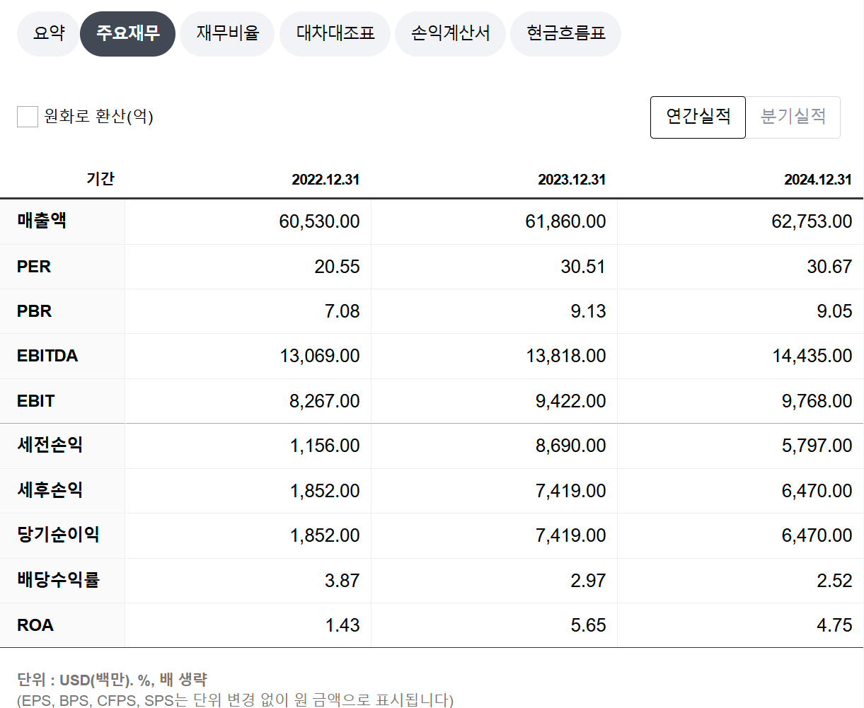Open the 대차대조표 tab
Image resolution: width=864 pixels, height=708 pixels.
click(x=335, y=33)
